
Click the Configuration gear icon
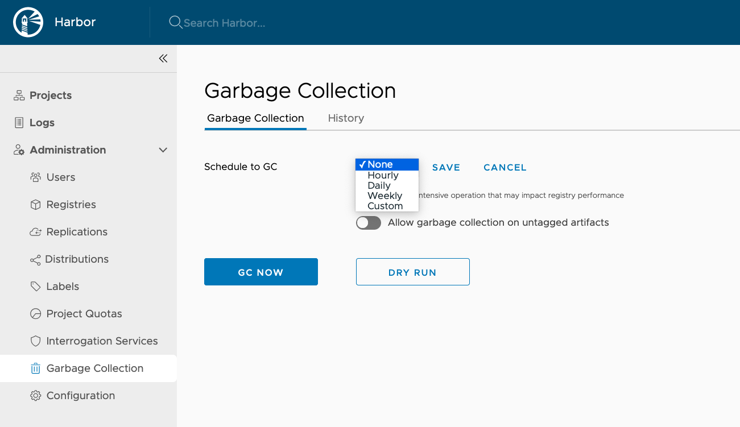(x=35, y=396)
